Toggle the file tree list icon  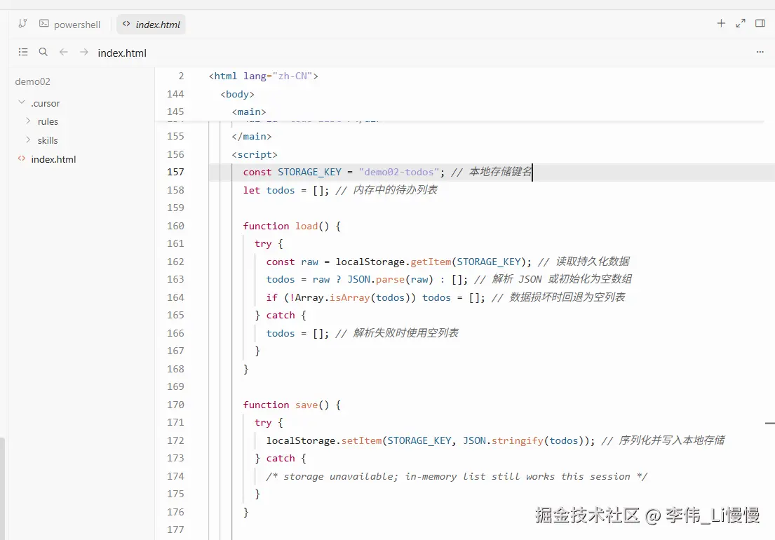pos(23,52)
